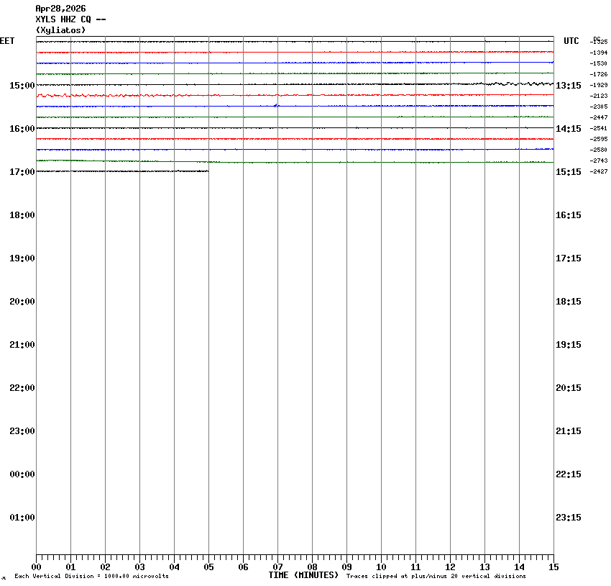Click the DC offset value -2743

point(599,161)
